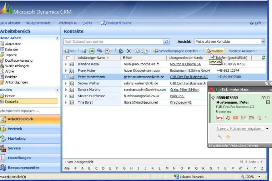Open the zoom level dropdown arrow

(260, 177)
